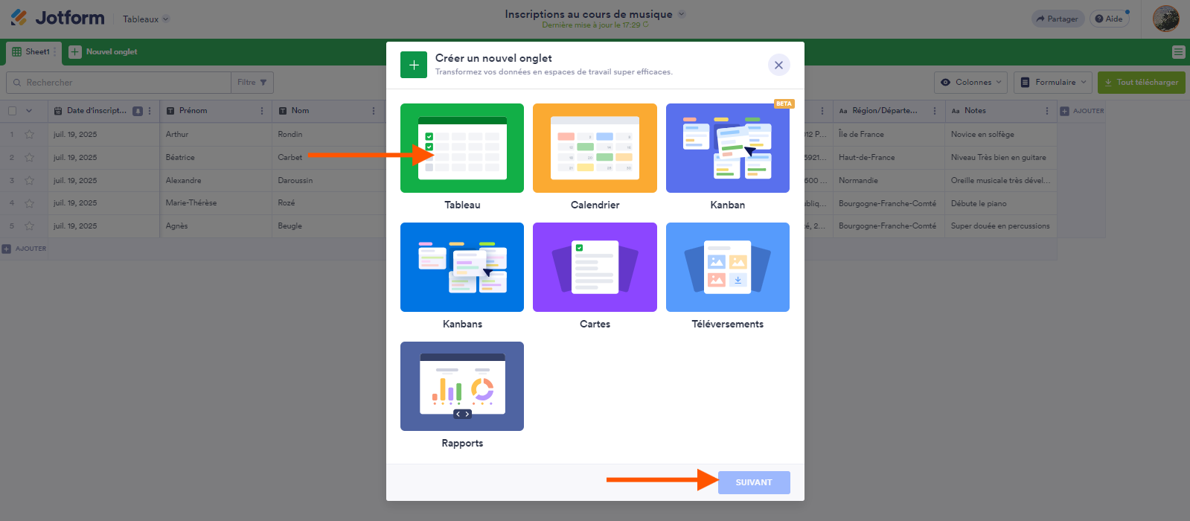Star row 5 Agnès
The image size is (1190, 521).
click(30, 226)
